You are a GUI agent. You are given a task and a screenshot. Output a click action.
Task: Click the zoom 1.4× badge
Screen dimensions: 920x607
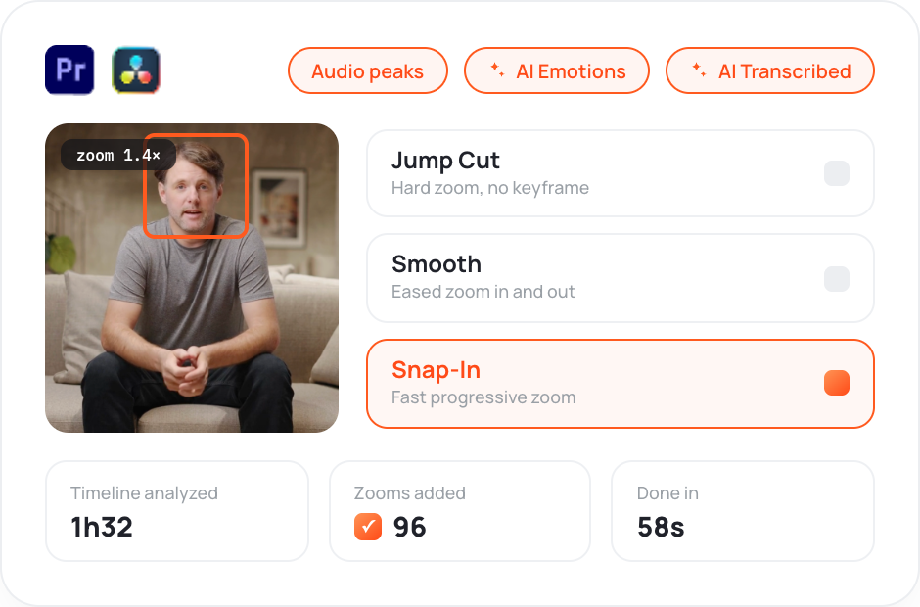117,155
